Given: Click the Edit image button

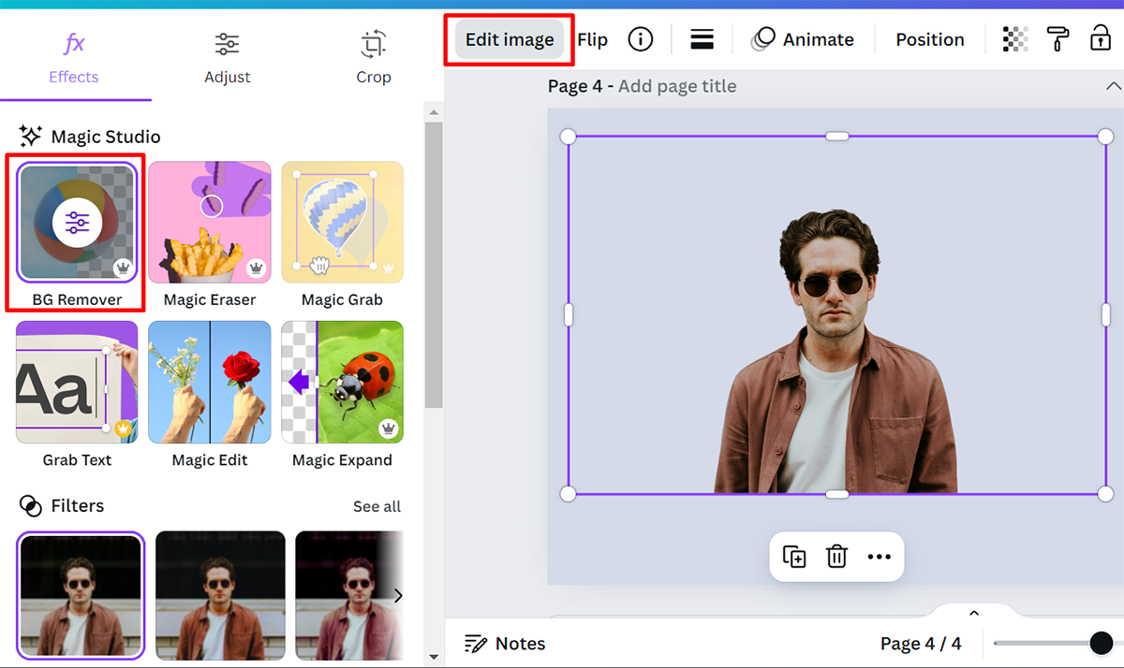Looking at the screenshot, I should point(510,39).
